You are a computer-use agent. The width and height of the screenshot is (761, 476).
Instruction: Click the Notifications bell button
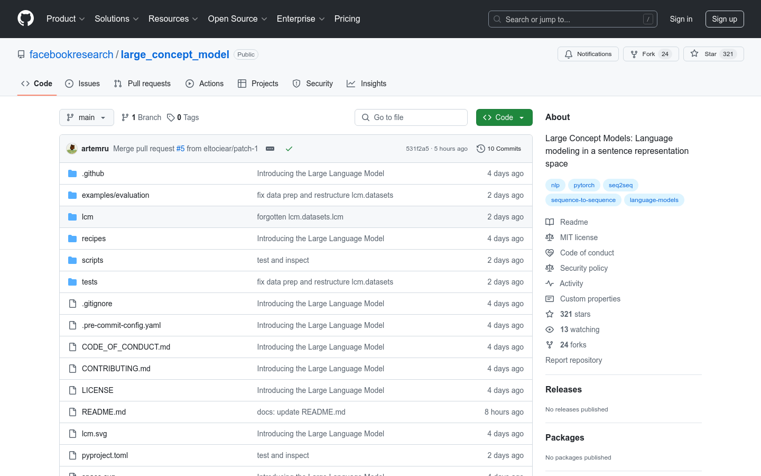tap(588, 54)
